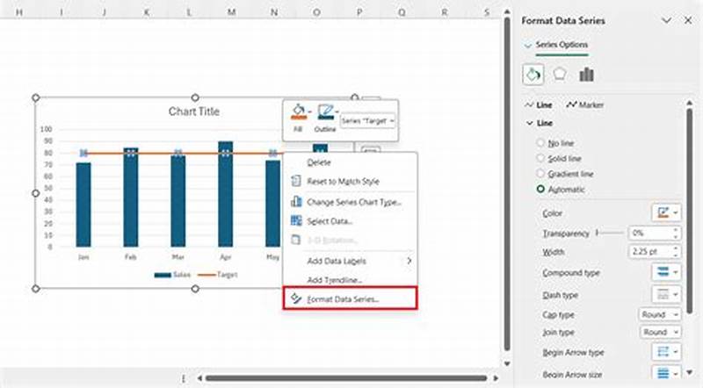This screenshot has height=388, width=703.
Task: Open the Series Options bar chart icon
Action: pyautogui.click(x=586, y=75)
